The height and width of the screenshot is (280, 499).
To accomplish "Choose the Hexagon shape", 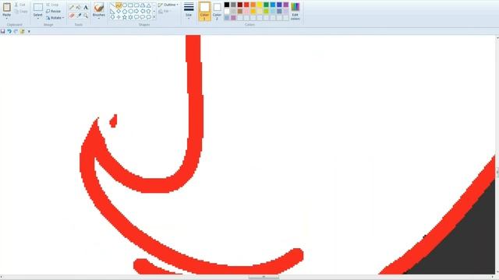I will pos(130,11).
